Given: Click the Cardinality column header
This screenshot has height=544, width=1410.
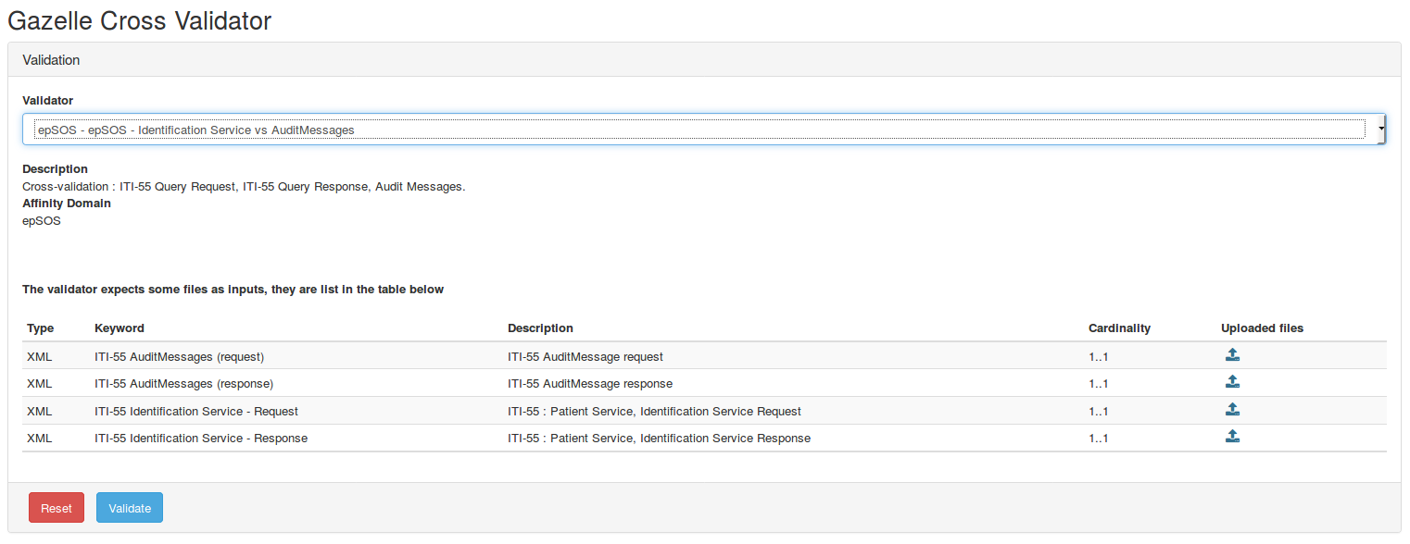Looking at the screenshot, I should 1119,328.
